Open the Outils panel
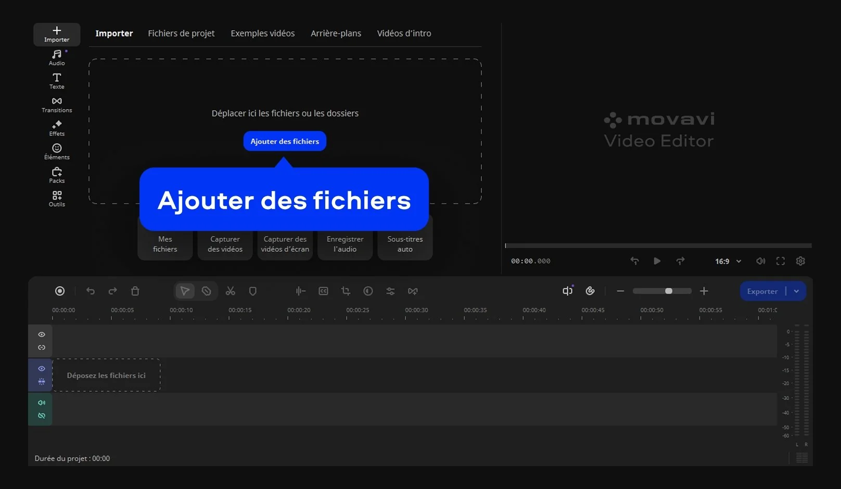This screenshot has height=489, width=841. tap(57, 199)
